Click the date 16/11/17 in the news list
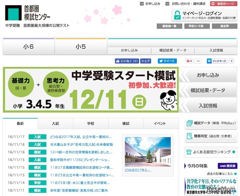240x196 pixels. (16, 137)
